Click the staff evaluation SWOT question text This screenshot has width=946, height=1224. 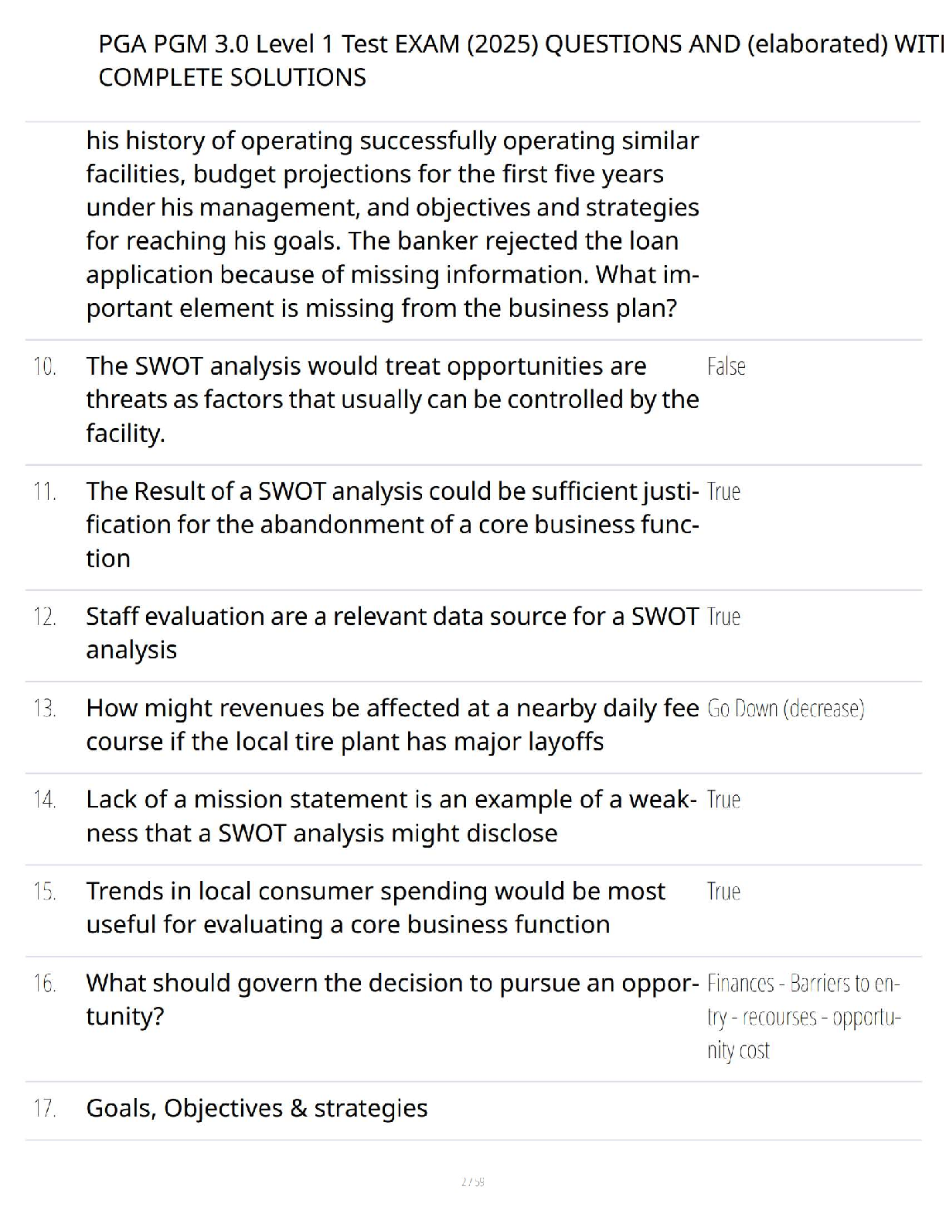coord(393,633)
